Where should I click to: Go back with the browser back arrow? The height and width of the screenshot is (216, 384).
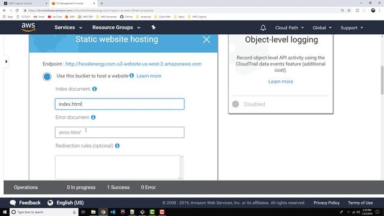tap(4, 11)
